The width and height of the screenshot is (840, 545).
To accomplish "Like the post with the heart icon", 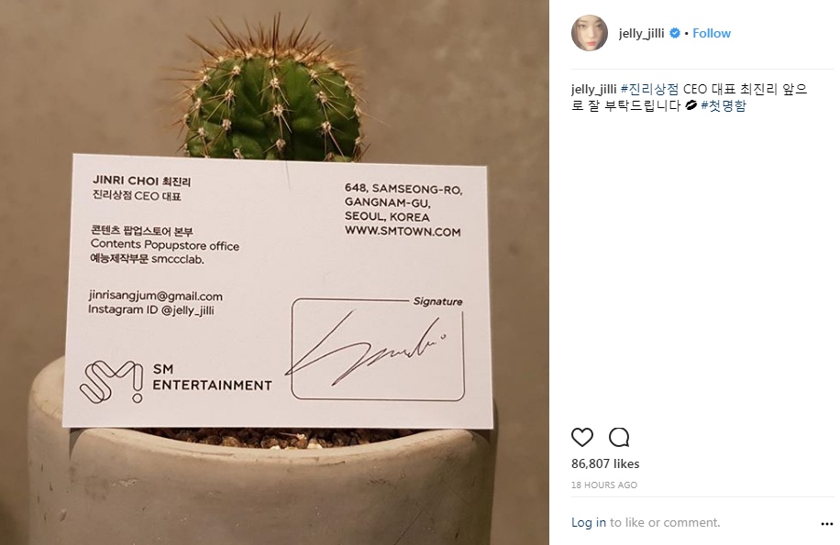I will (581, 438).
